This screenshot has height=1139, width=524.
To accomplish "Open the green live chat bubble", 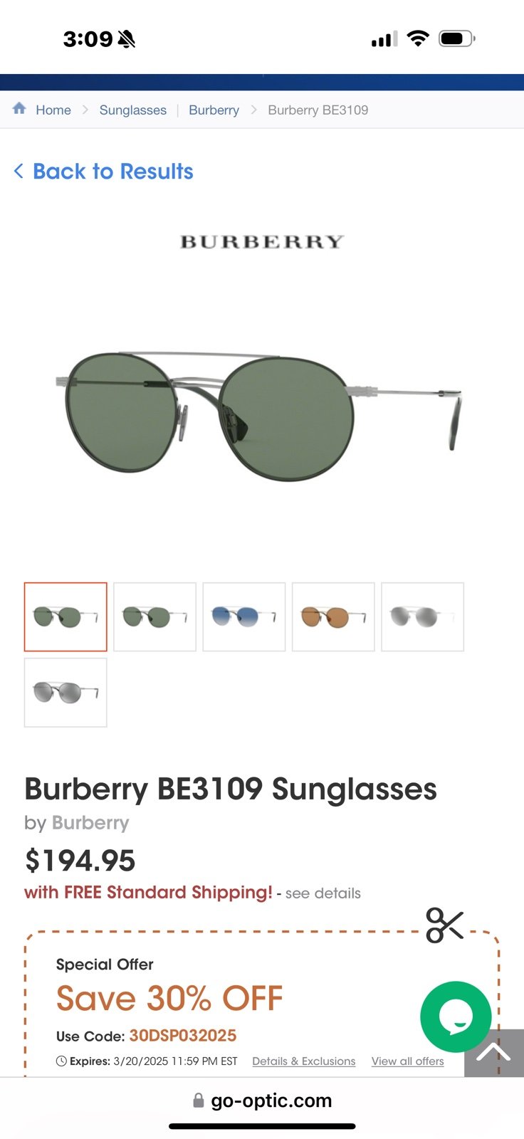I will click(456, 1017).
